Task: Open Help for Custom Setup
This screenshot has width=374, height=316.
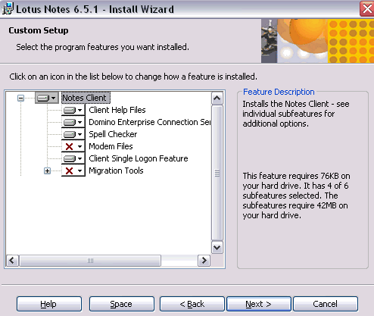Action: coord(49,304)
